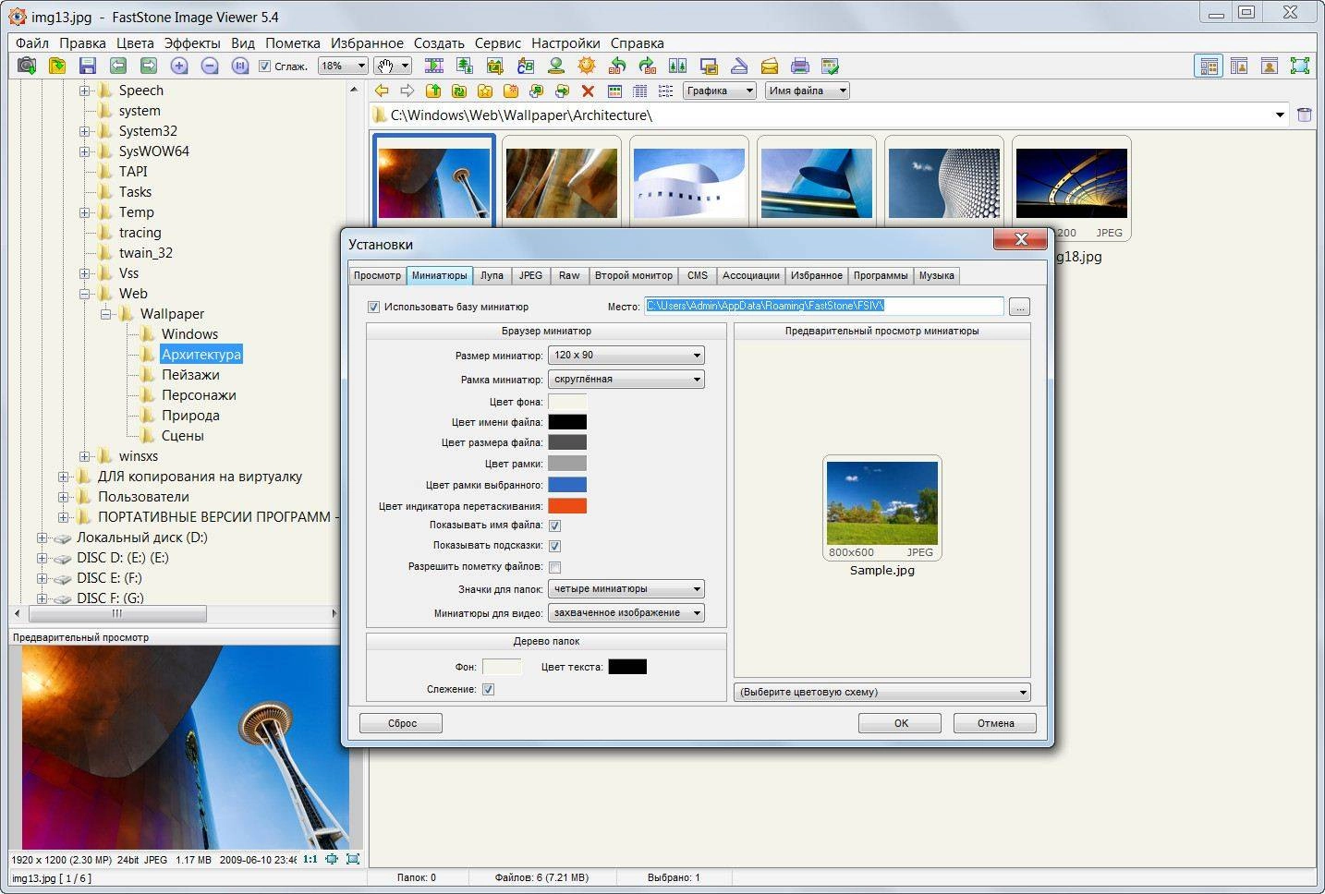This screenshot has width=1325, height=894.
Task: Click the Цвет индикатора перетаскивания orange swatch
Action: (567, 505)
